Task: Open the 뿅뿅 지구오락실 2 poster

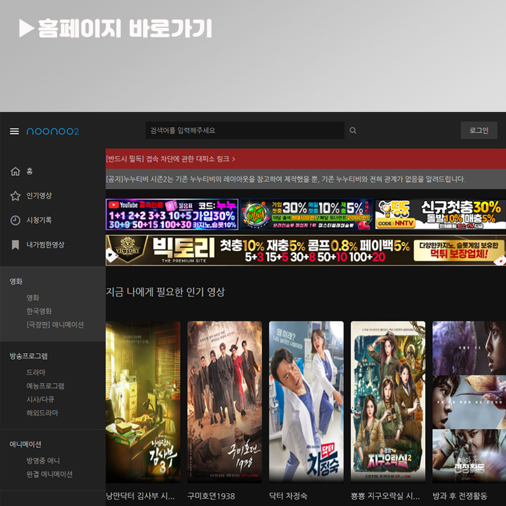Action: [x=388, y=402]
